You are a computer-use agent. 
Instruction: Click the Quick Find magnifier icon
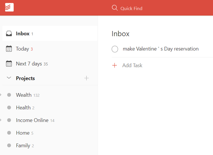115,8
